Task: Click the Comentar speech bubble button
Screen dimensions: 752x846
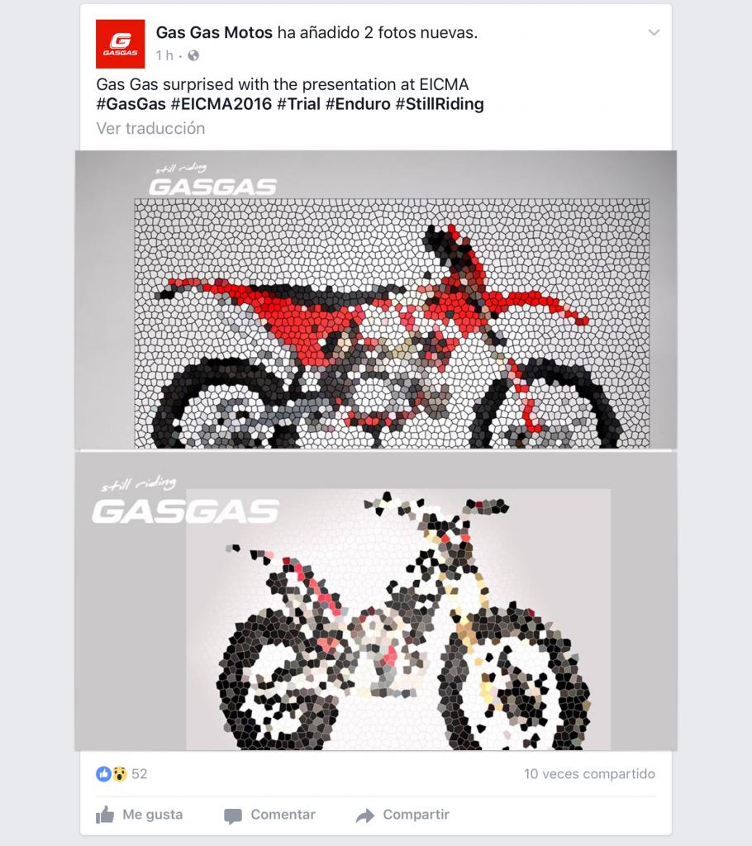Action: pos(269,815)
